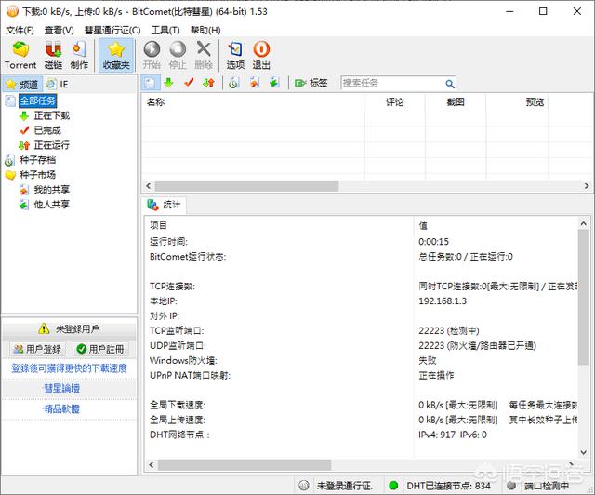Select the all-tasks filter page icon

[150, 83]
